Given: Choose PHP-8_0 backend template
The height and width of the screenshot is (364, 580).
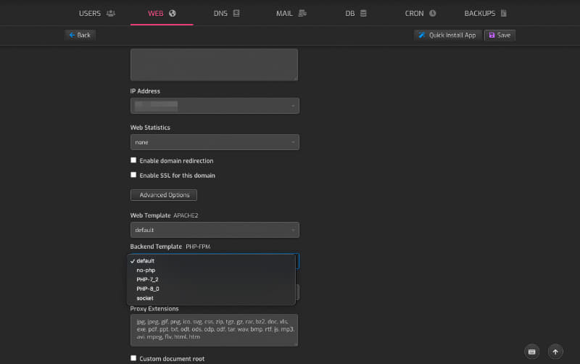Looking at the screenshot, I should coord(211,289).
